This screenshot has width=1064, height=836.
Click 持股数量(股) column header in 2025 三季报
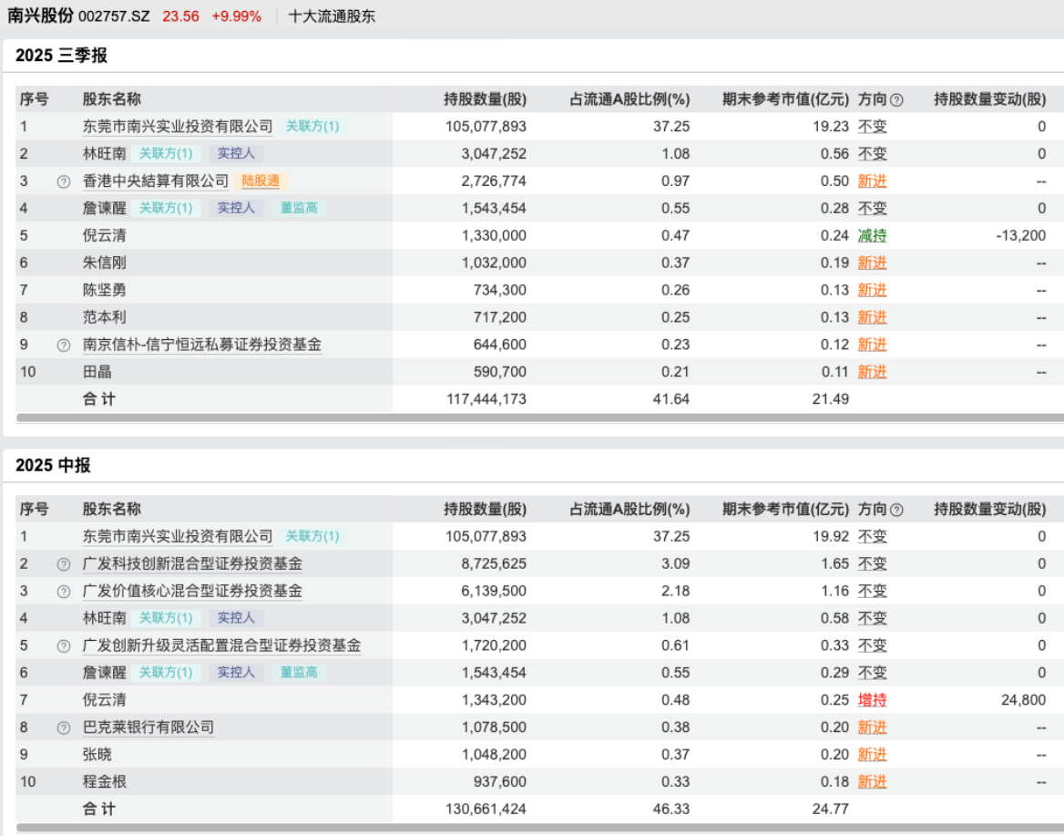coord(485,100)
